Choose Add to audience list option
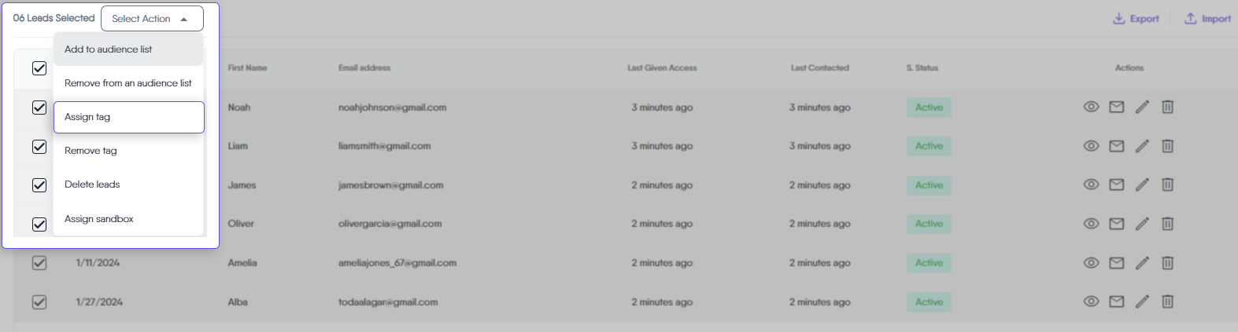Viewport: 1238px width, 332px height. (109, 49)
